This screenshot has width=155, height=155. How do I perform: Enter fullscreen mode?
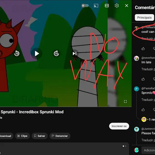point(125,101)
